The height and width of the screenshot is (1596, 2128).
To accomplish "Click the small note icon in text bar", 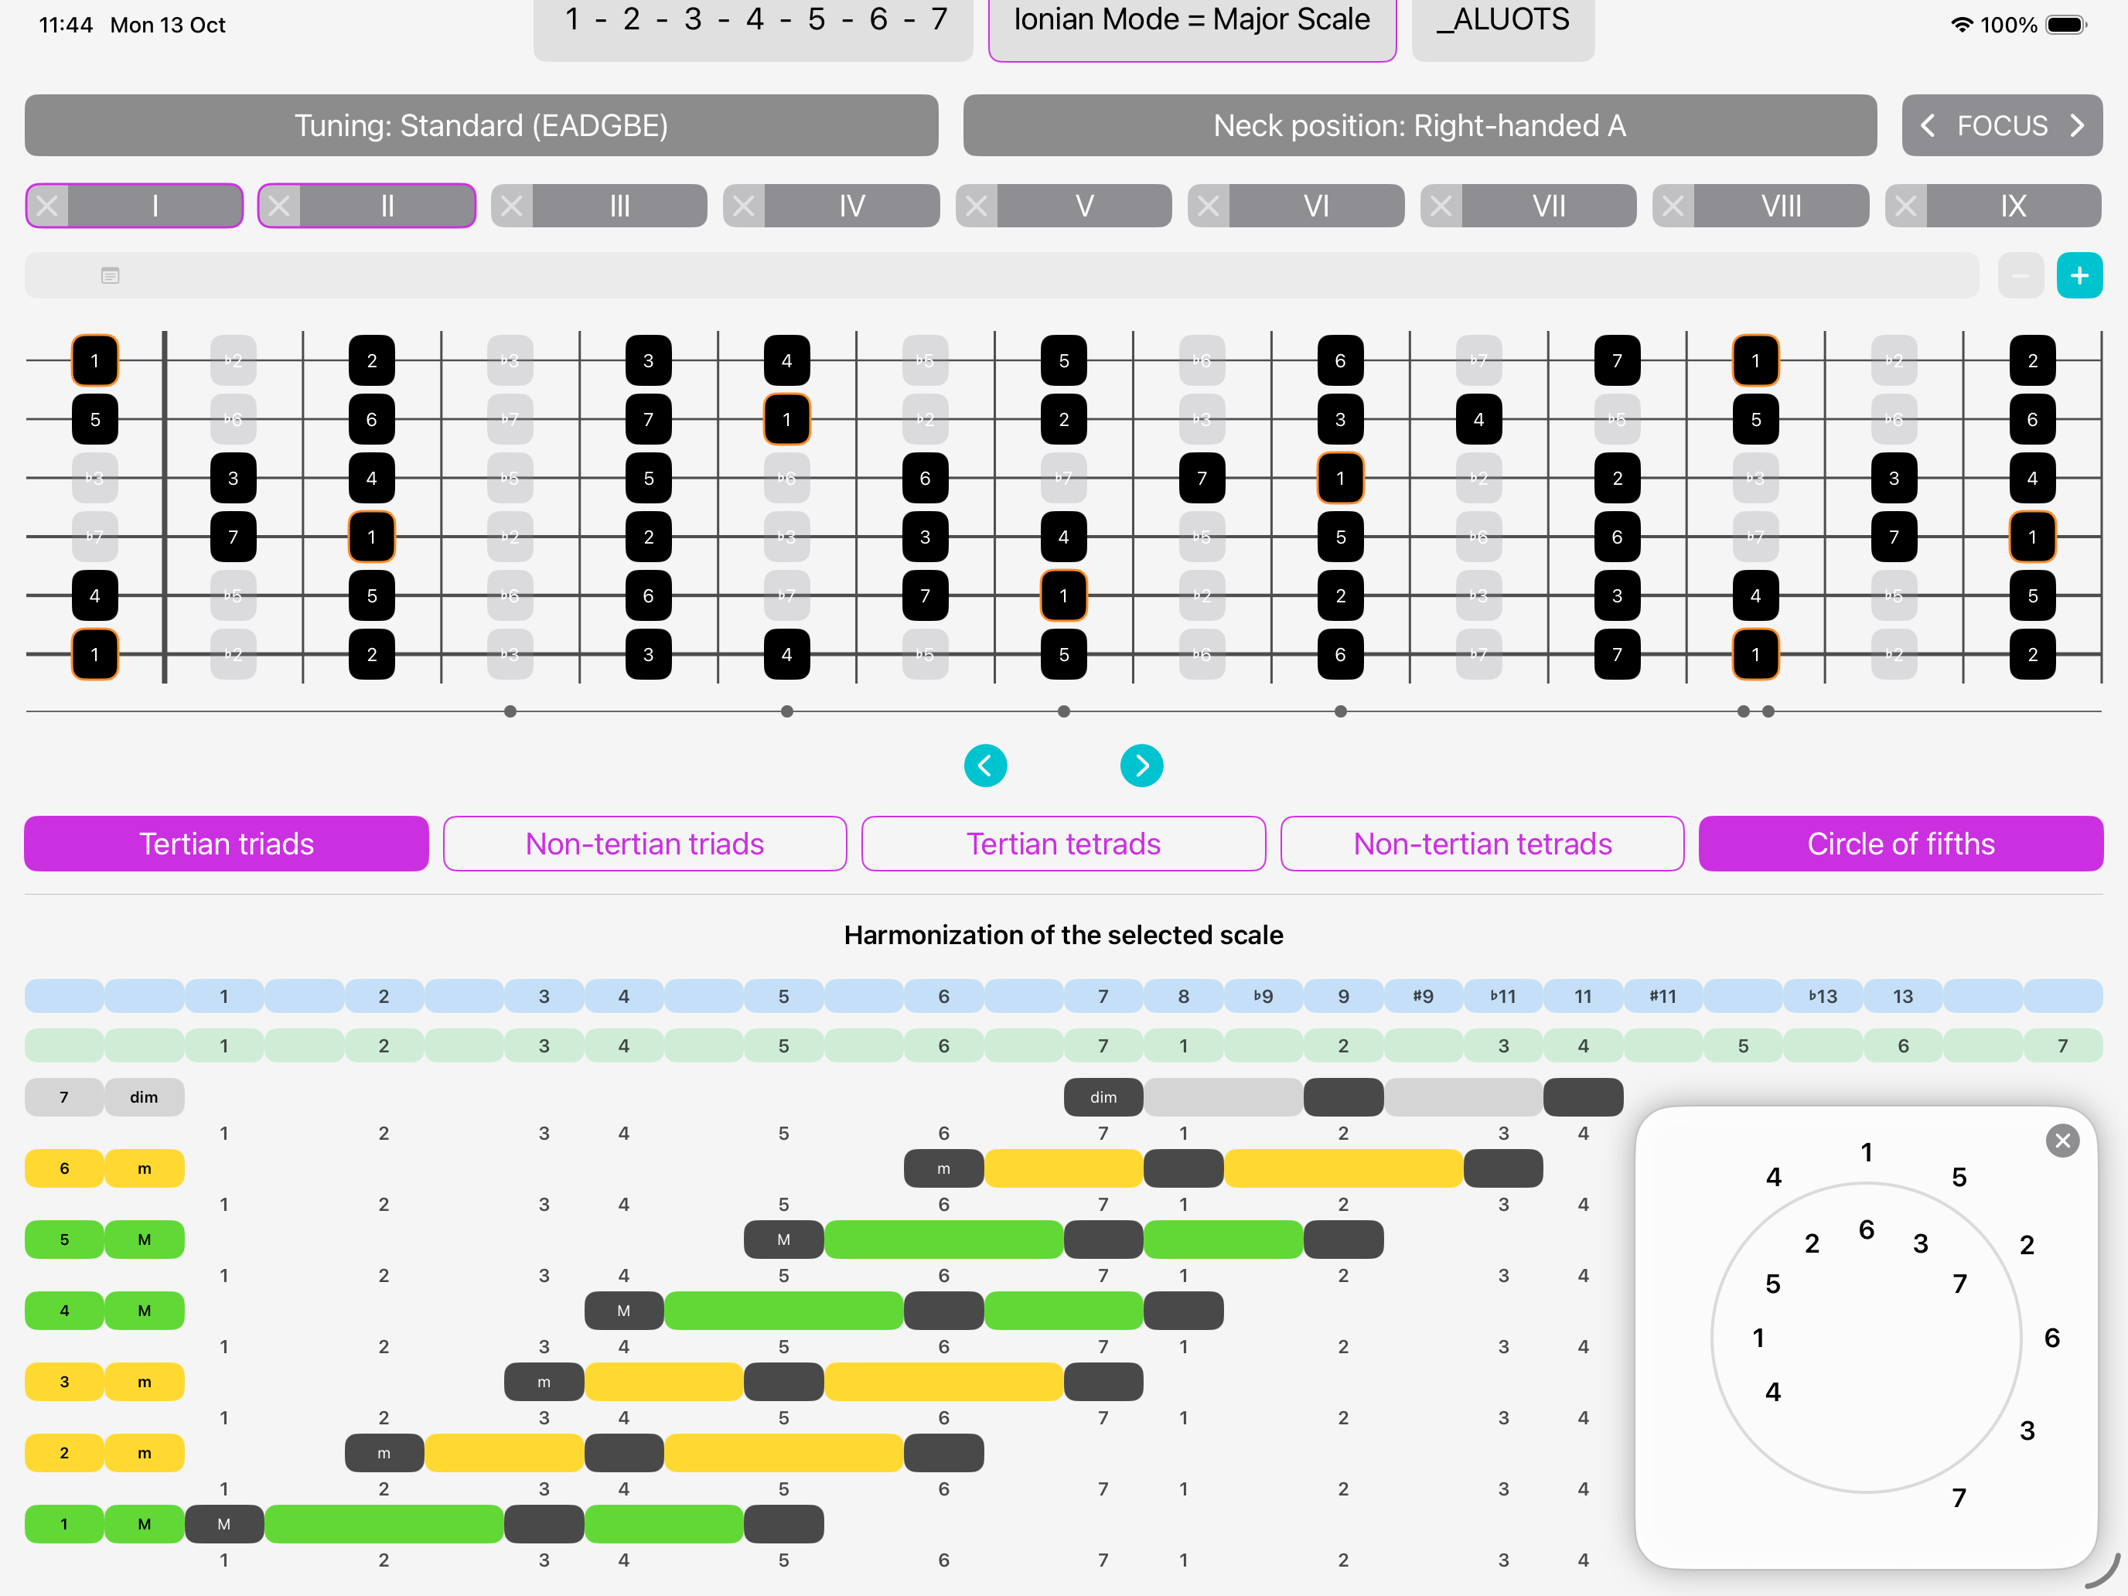I will [111, 276].
